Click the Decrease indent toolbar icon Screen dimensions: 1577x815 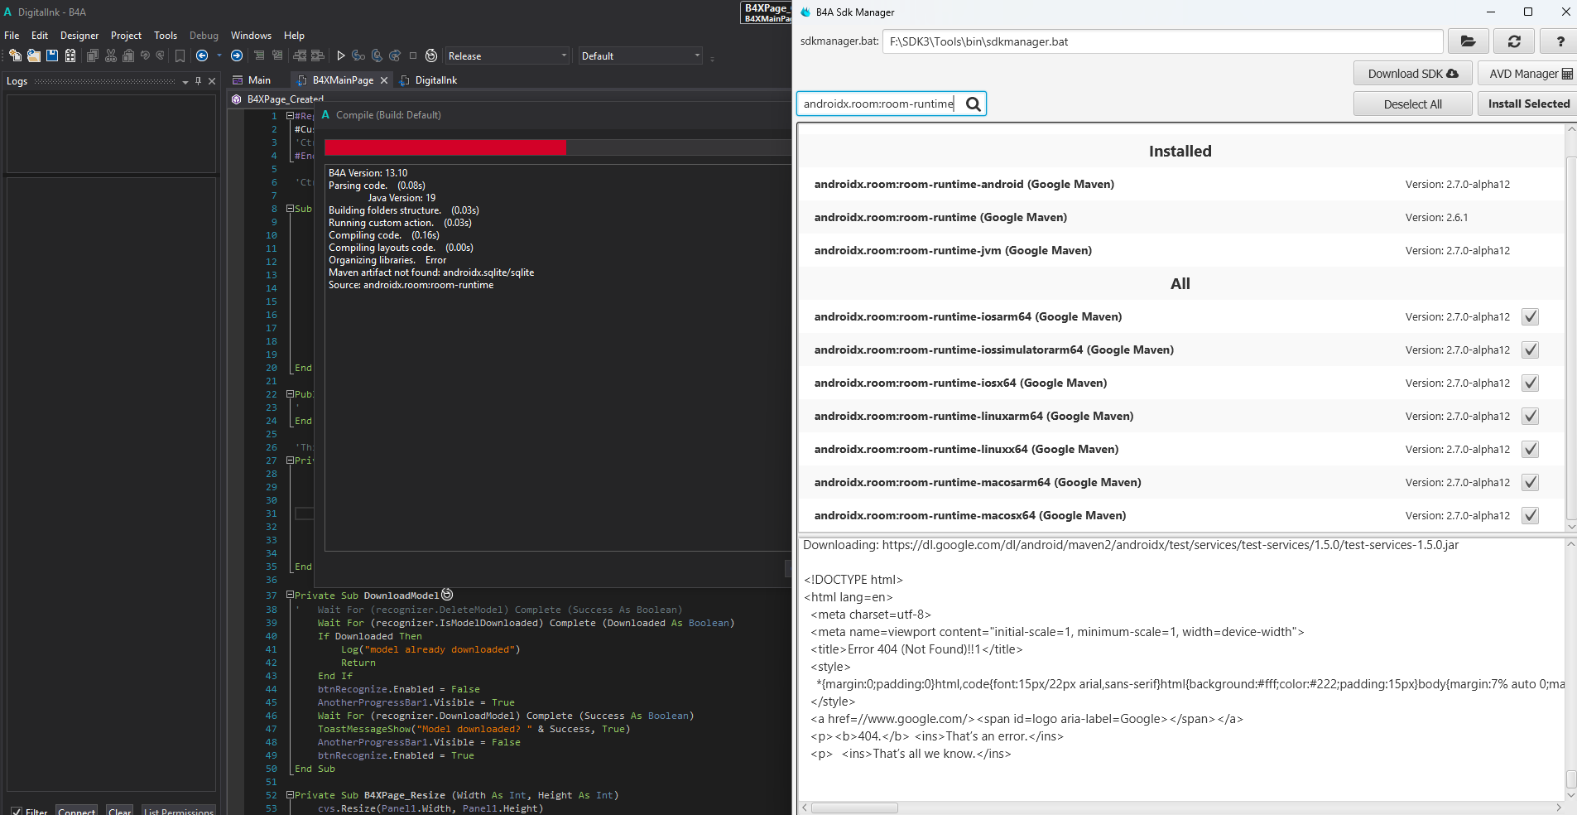point(300,55)
